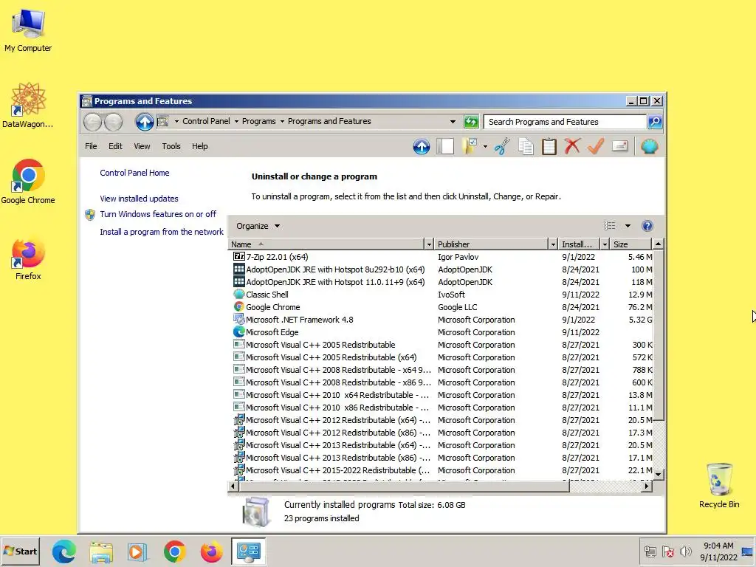Click the taskbar clock showing 9:04 AM

tap(718, 551)
